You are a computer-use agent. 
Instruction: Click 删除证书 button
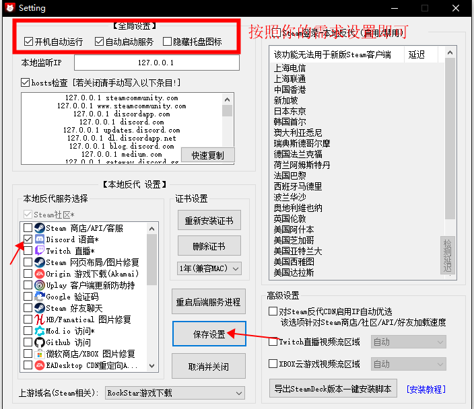[x=209, y=246]
